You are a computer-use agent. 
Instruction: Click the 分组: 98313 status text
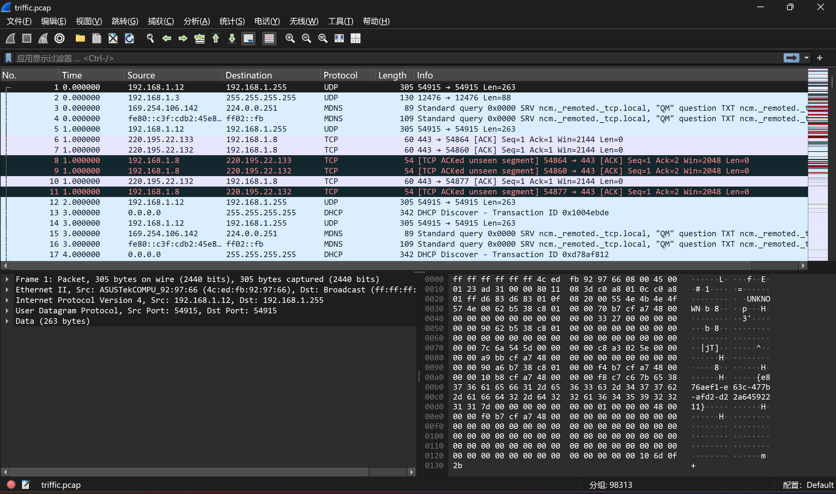[x=610, y=485]
